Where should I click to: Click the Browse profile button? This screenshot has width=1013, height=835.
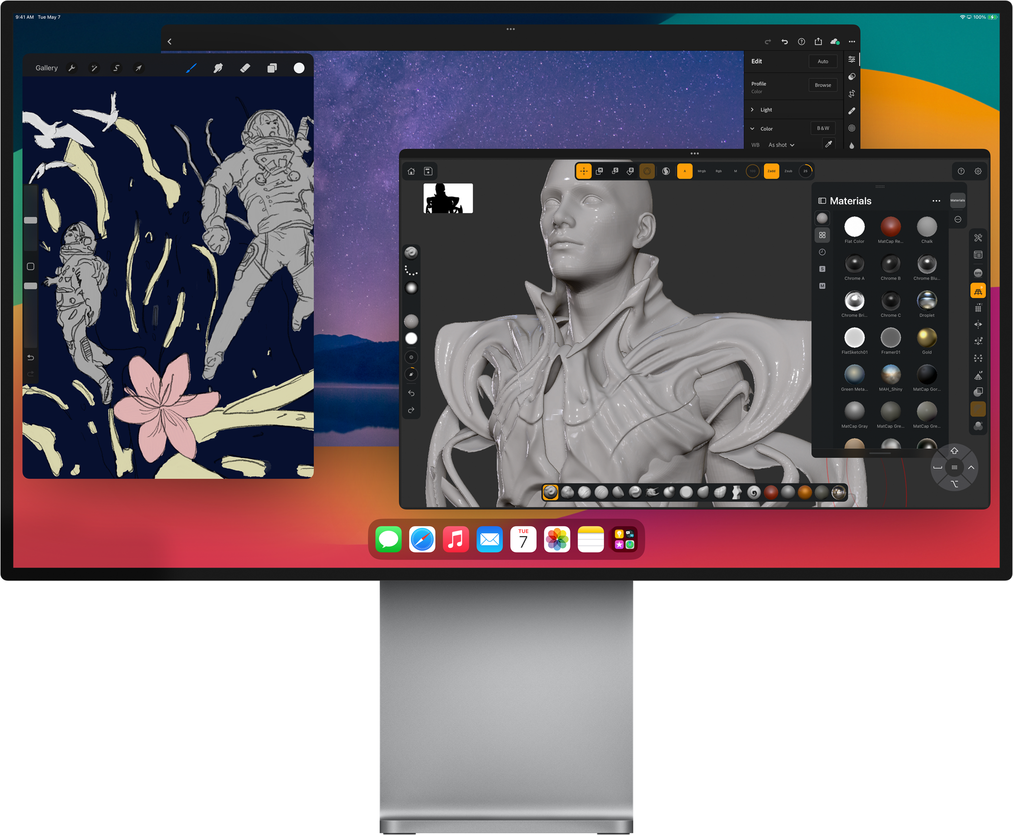click(823, 85)
